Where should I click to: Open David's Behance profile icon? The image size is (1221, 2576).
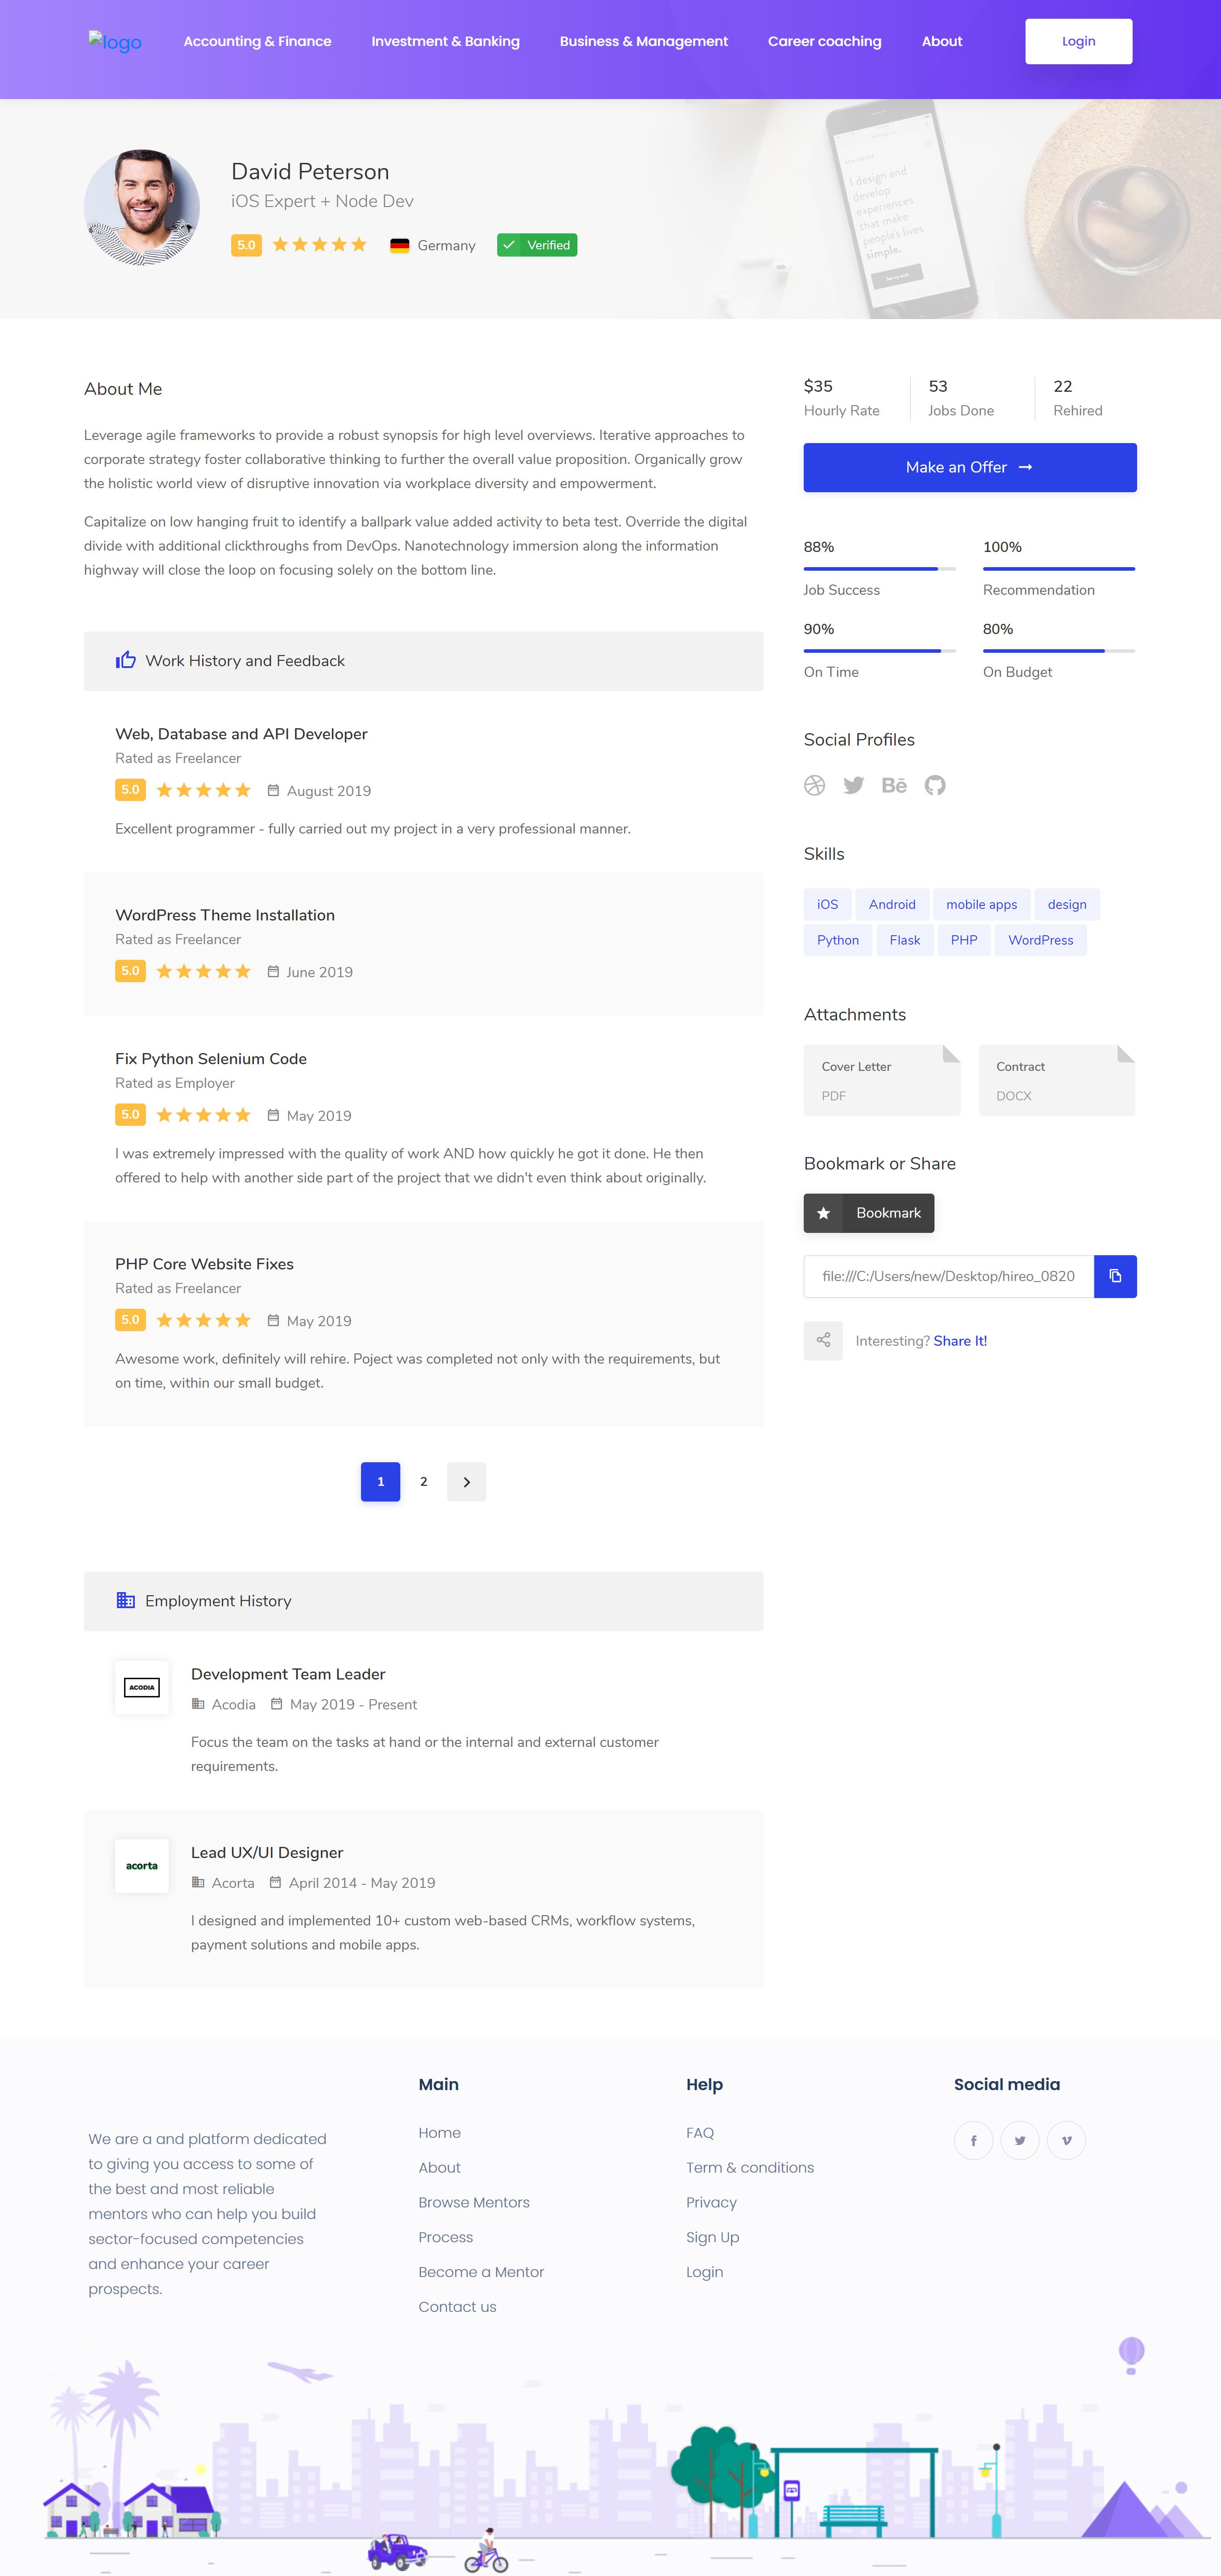pyautogui.click(x=894, y=785)
